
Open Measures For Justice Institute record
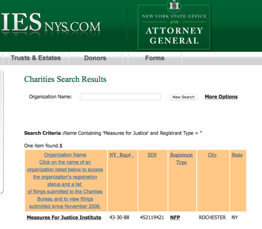click(x=64, y=217)
